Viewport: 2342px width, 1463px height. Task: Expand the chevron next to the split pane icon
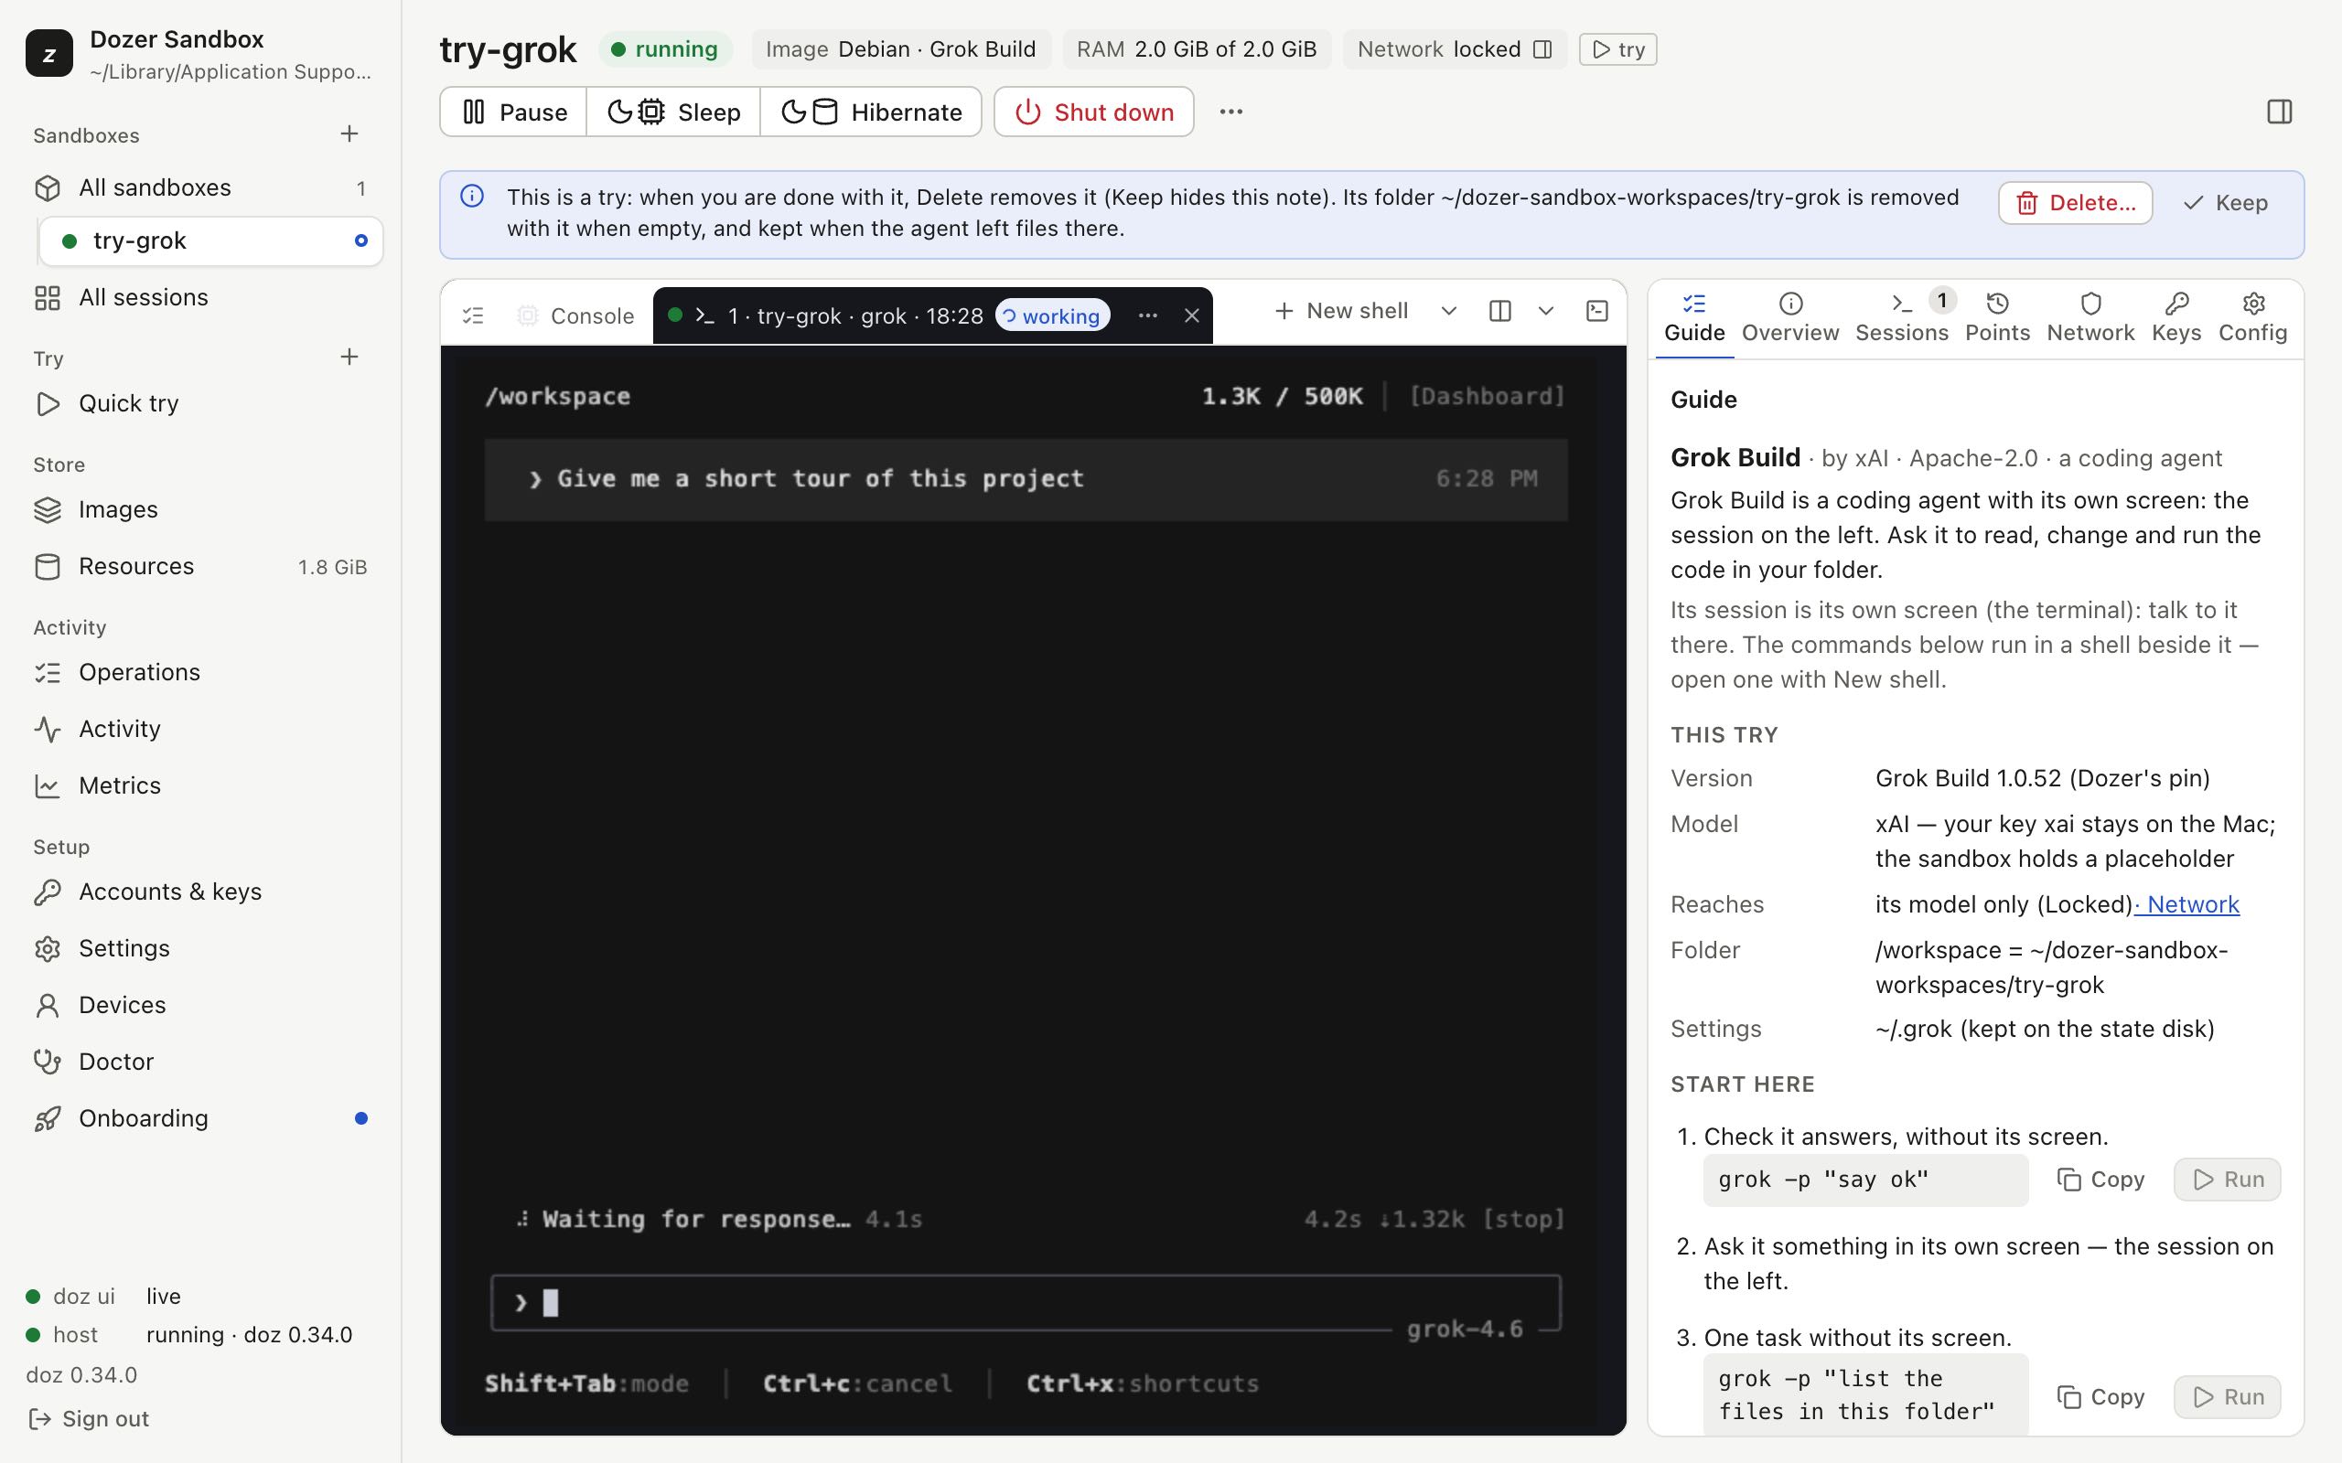[x=1545, y=311]
